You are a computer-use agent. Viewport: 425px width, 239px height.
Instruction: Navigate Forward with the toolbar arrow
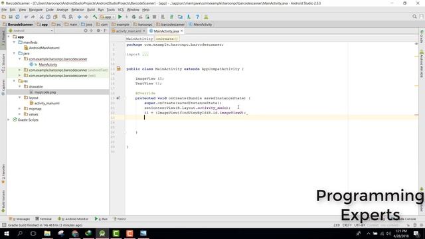pos(86,17)
